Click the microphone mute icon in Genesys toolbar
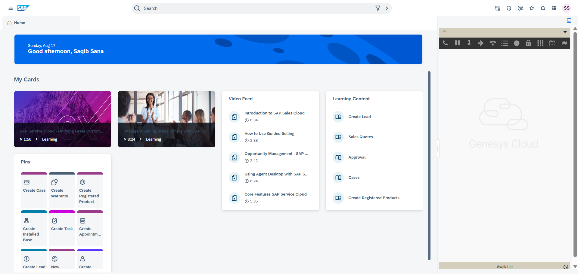This screenshot has height=274, width=578. coord(469,43)
